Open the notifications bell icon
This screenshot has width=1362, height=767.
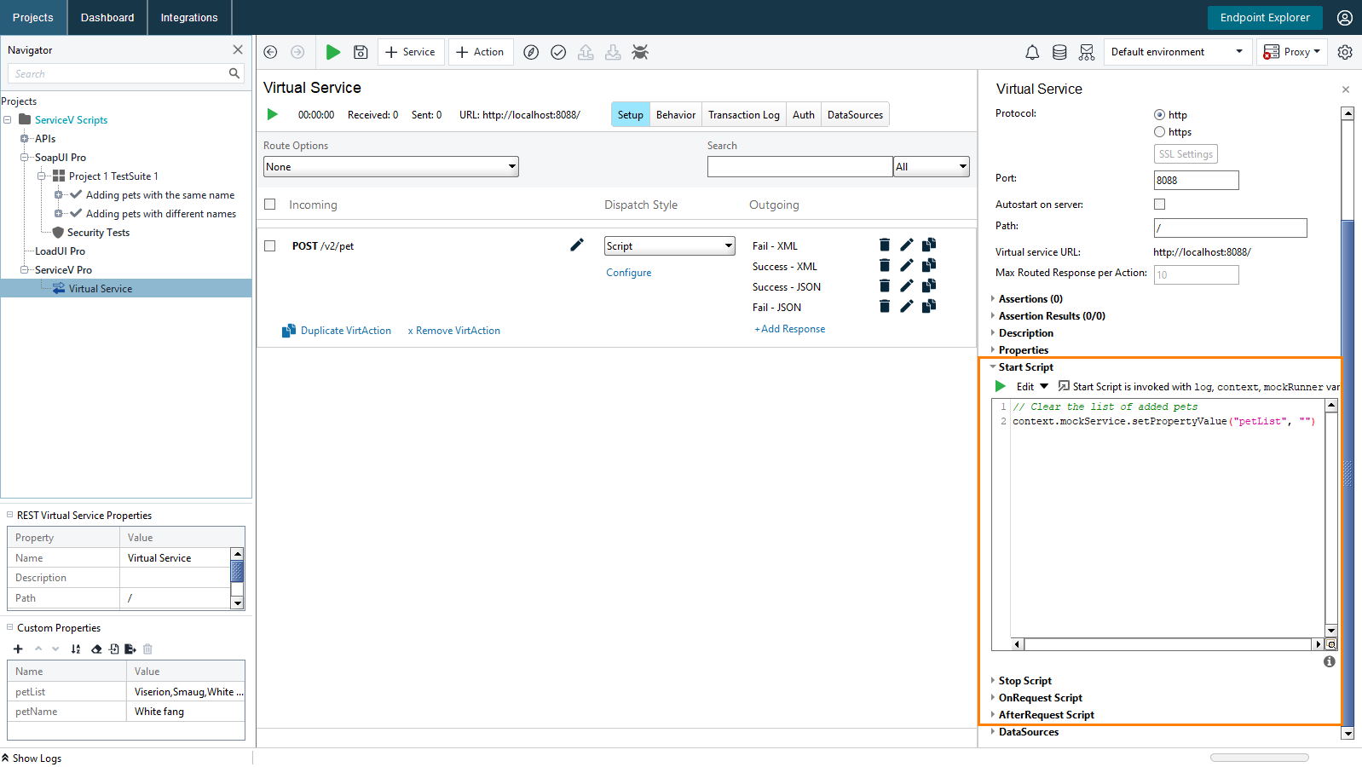point(1032,52)
